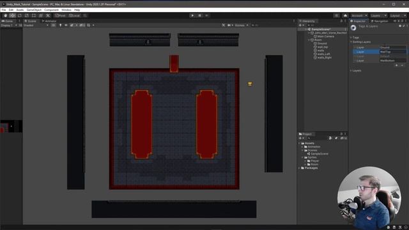The image size is (409, 230).
Task: Select the Project panel tab
Action: point(305,134)
